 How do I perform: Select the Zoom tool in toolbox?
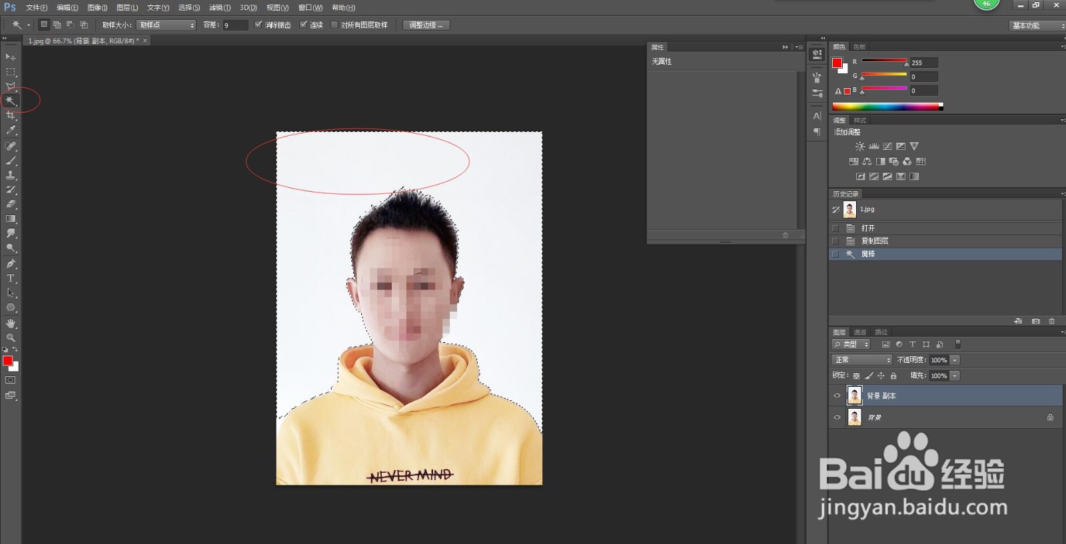tap(11, 338)
